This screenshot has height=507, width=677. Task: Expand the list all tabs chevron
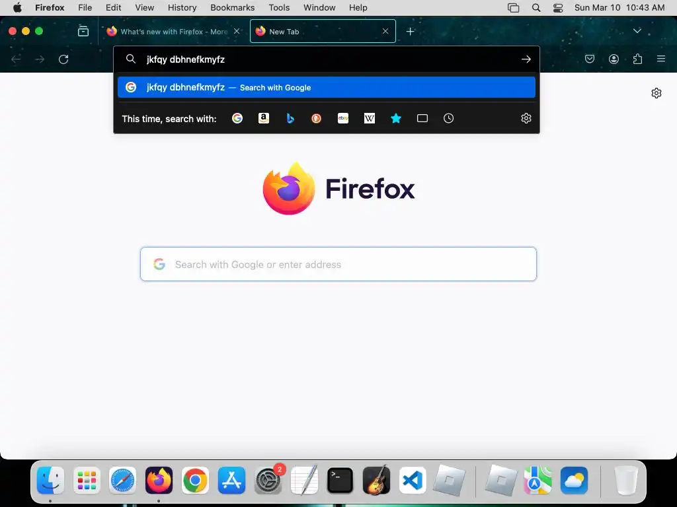[637, 30]
